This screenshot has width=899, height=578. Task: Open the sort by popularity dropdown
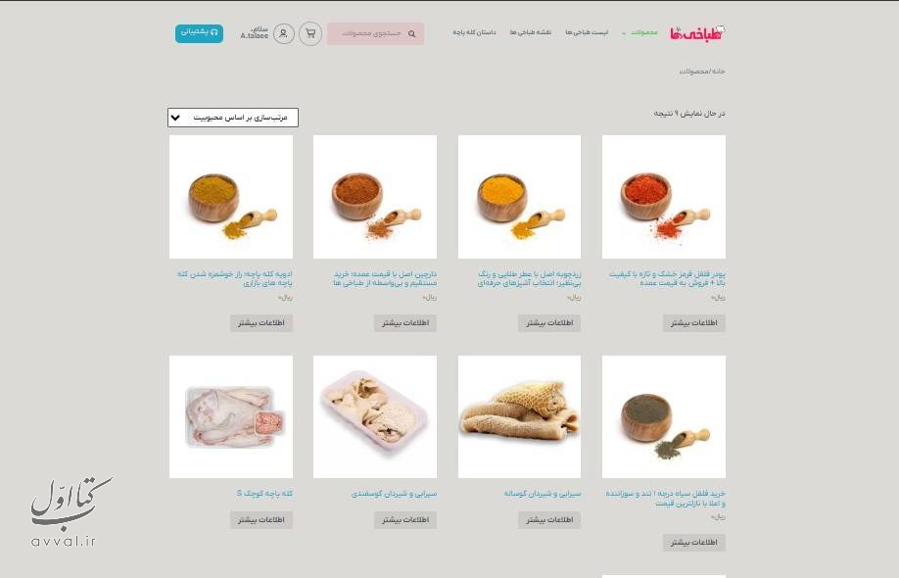233,118
